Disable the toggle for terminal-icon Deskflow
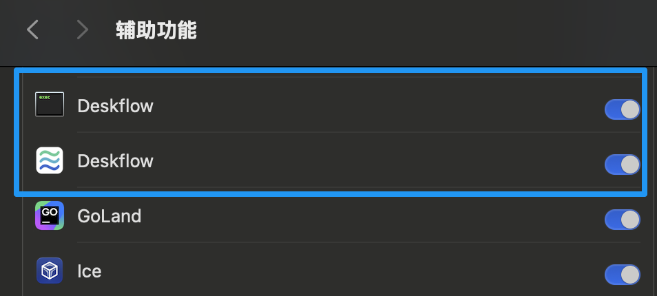The image size is (657, 296). tap(622, 109)
